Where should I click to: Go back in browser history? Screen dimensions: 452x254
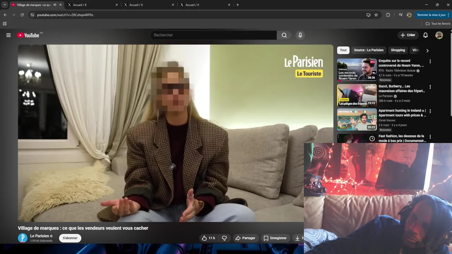[5, 15]
